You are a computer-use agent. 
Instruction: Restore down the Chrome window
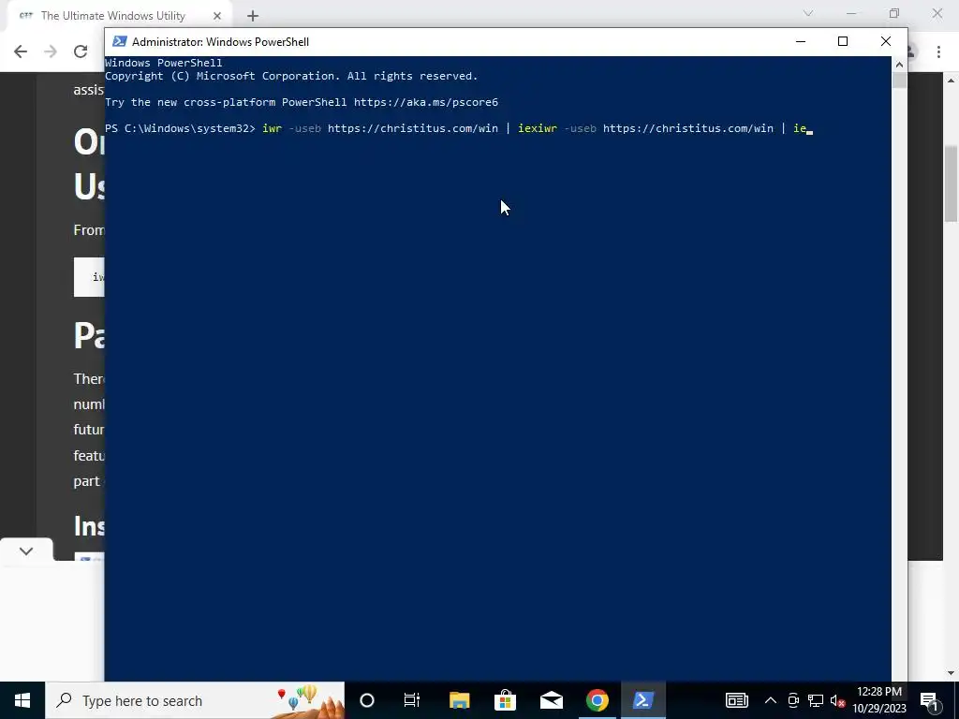[x=894, y=13]
